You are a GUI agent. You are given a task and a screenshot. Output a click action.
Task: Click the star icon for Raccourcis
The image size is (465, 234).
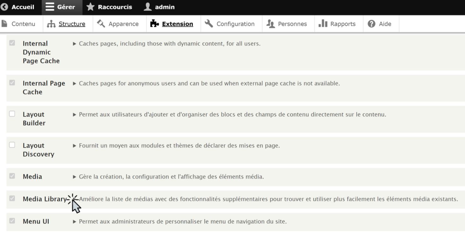click(90, 7)
